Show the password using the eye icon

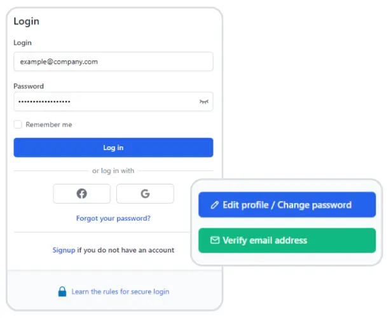[x=203, y=102]
